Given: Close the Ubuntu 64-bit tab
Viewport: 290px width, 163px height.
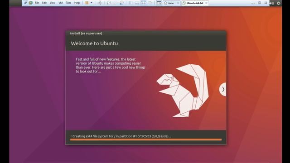Looking at the screenshot, I should [207, 3].
